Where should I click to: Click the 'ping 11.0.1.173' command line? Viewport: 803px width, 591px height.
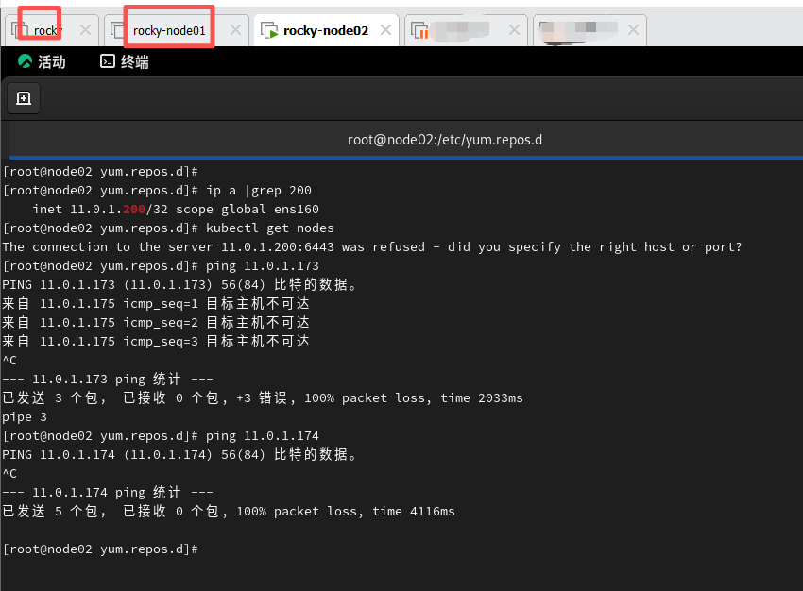tap(263, 266)
